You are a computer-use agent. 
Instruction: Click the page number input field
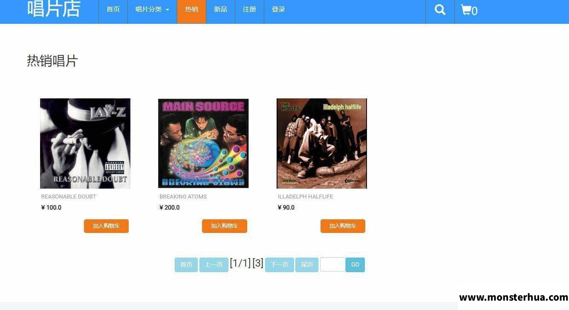coord(333,264)
